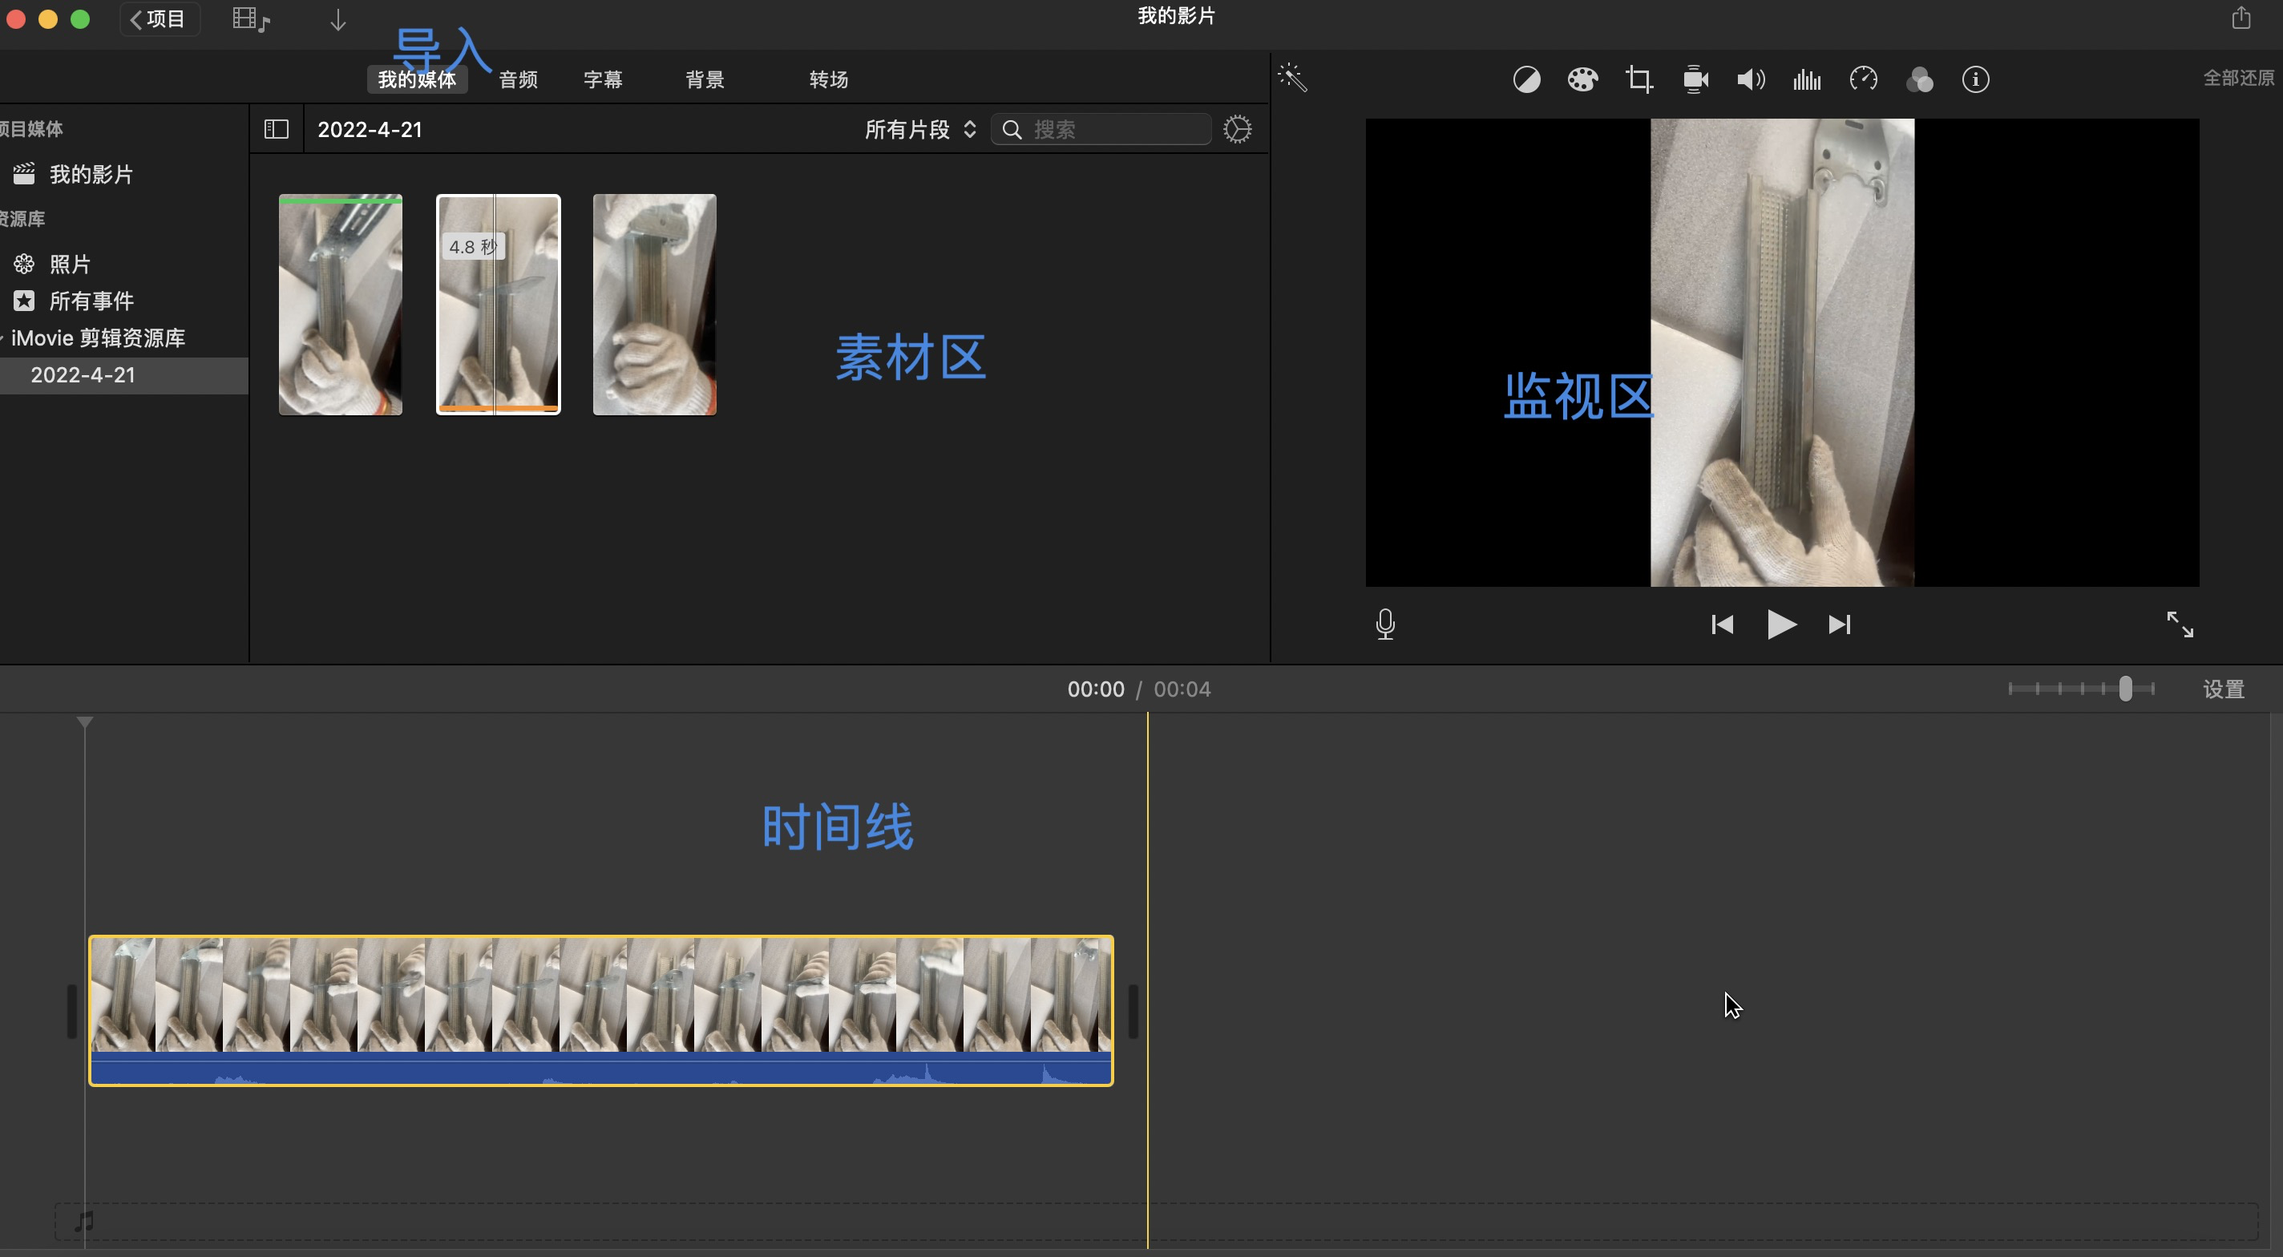2283x1257 pixels.
Task: Click the 2022-4-21 browser event title
Action: [x=370, y=129]
